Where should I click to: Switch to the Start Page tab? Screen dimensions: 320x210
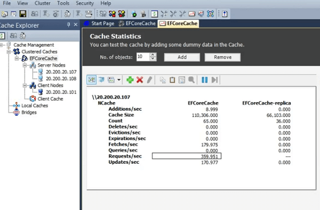99,23
